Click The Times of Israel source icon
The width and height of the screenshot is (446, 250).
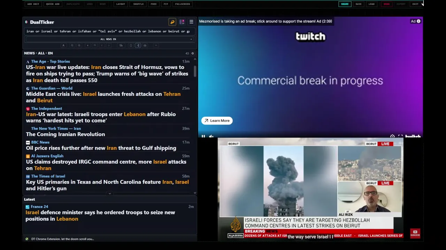click(x=28, y=176)
